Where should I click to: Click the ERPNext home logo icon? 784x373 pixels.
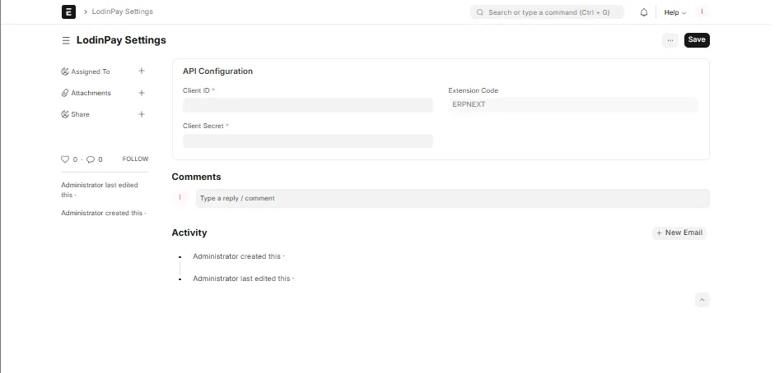(x=68, y=12)
